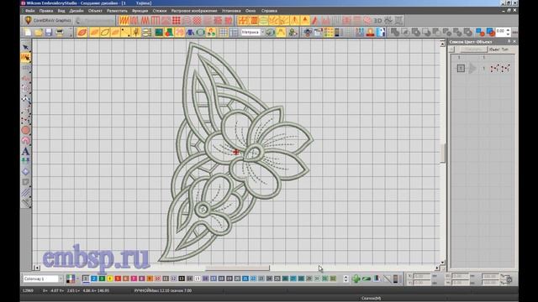The height and width of the screenshot is (302, 538).
Task: Select yellow thread color swatch 4
Action: (110, 279)
